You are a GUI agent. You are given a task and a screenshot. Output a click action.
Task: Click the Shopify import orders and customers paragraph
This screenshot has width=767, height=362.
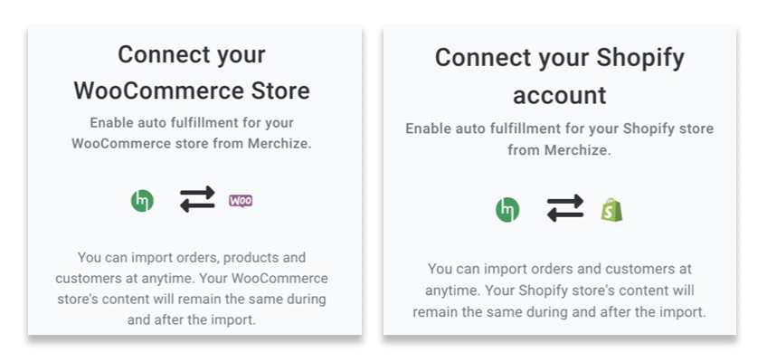tap(560, 291)
